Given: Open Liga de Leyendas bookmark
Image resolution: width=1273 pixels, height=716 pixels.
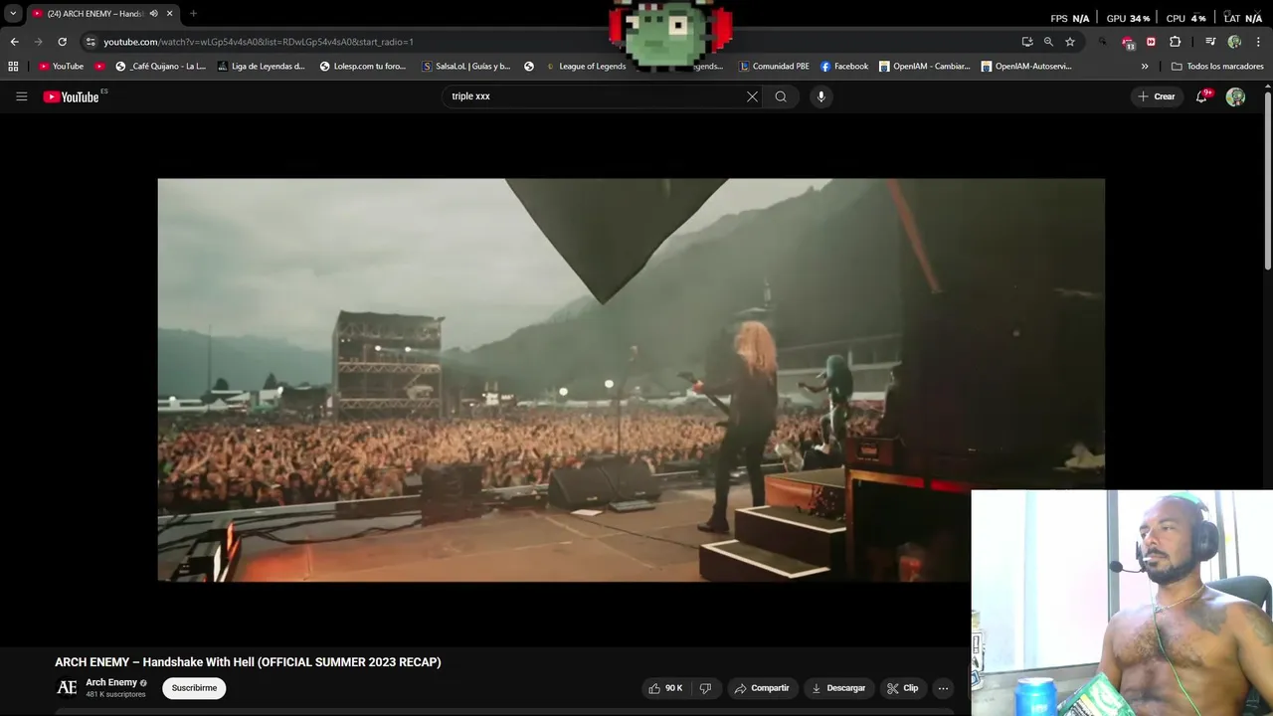Looking at the screenshot, I should (x=261, y=67).
